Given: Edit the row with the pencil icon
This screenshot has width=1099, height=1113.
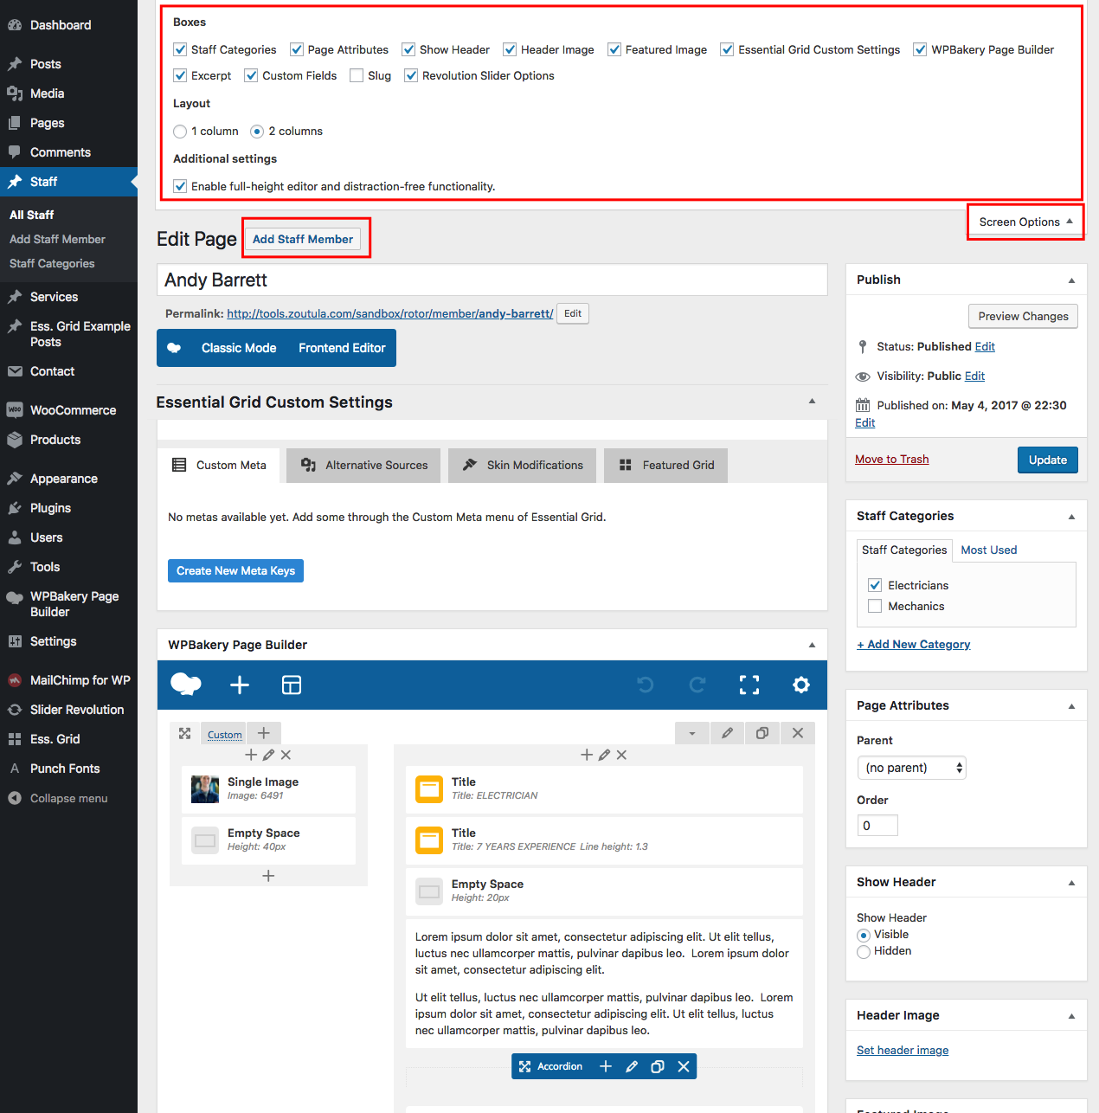Looking at the screenshot, I should pyautogui.click(x=727, y=733).
